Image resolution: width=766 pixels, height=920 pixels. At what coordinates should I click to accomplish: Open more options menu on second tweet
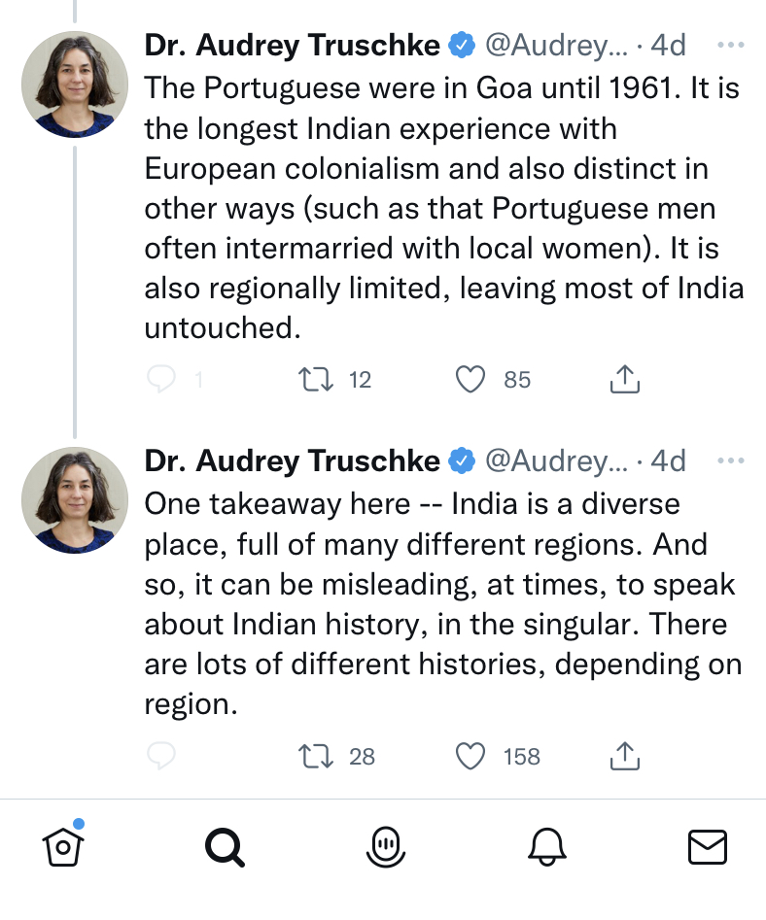pyautogui.click(x=730, y=460)
